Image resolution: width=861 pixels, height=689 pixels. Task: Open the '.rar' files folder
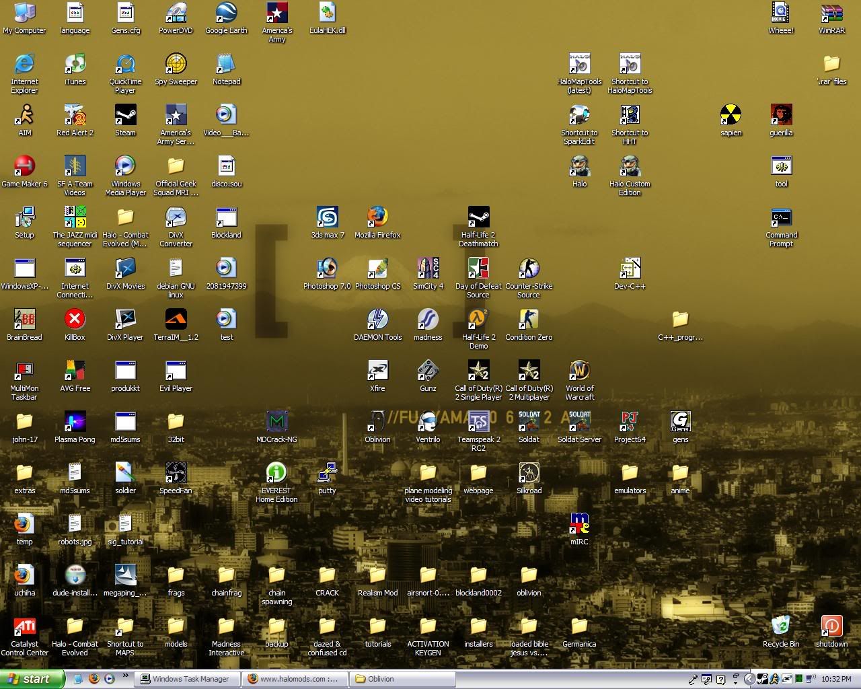point(831,69)
